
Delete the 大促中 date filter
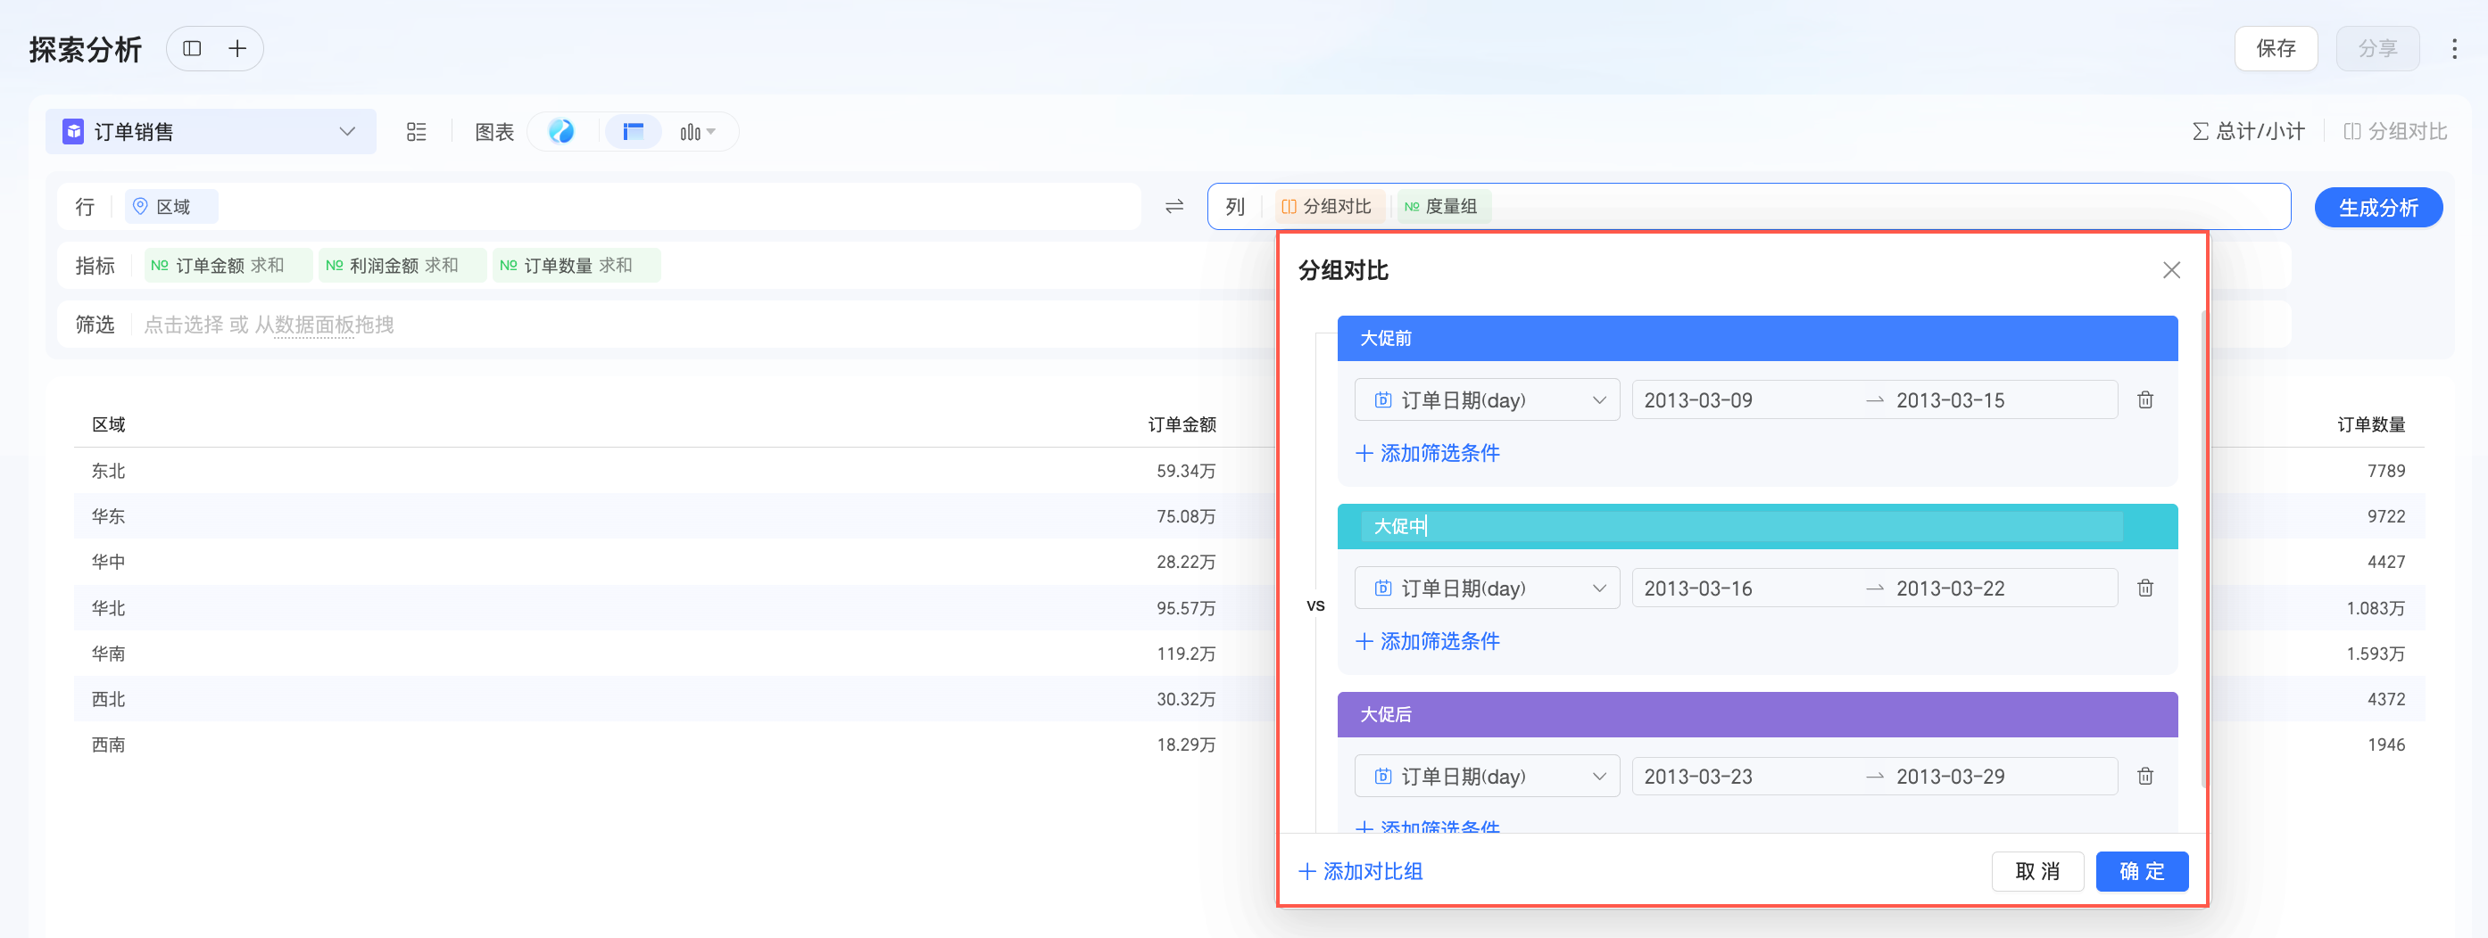point(2145,588)
